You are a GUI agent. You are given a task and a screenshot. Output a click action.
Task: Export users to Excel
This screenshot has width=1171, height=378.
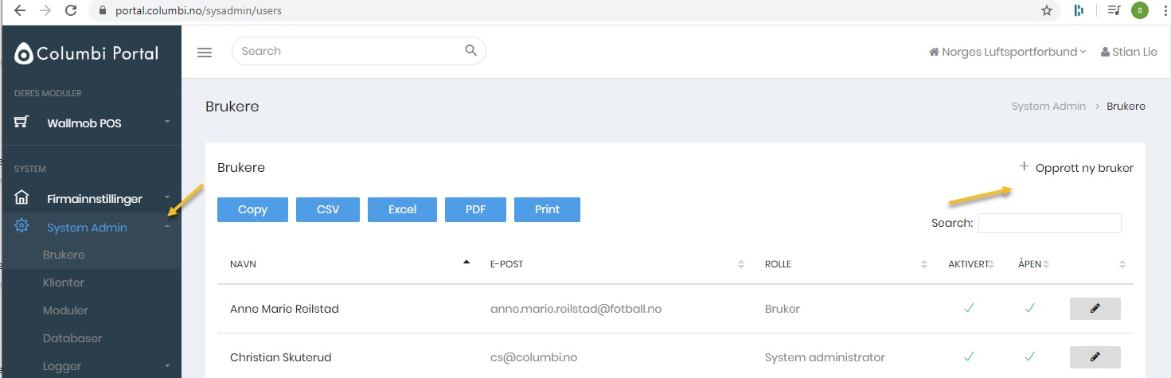click(402, 209)
